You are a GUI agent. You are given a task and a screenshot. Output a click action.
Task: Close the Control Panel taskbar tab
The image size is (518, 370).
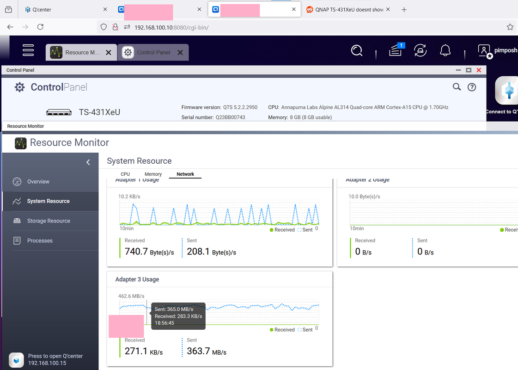[x=180, y=53]
